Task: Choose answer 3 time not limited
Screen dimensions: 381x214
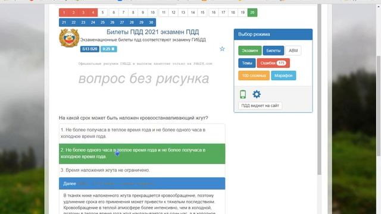Action: [142, 170]
